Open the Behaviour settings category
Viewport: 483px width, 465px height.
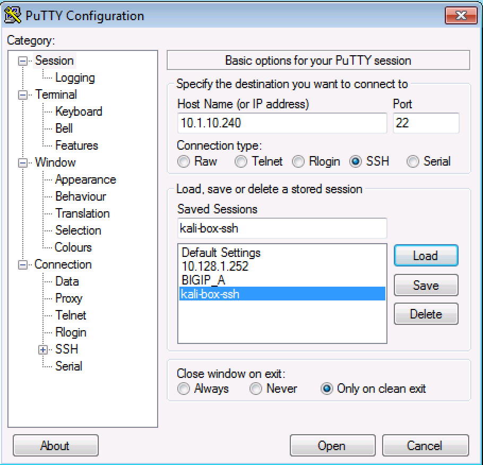[81, 196]
